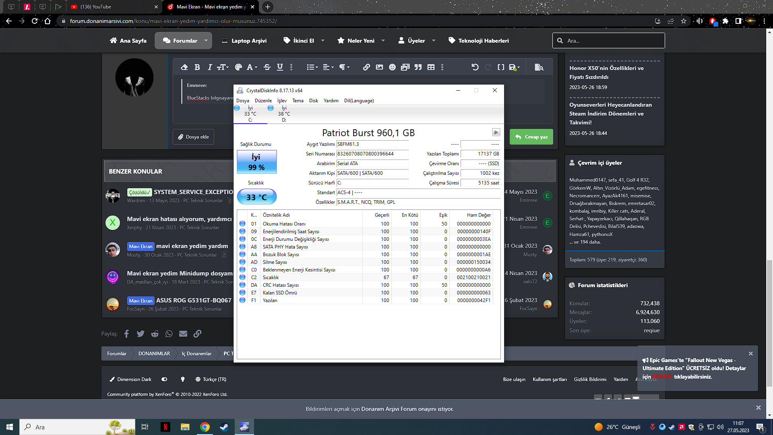Select disk C: tab in CrystalDiskInfo

coord(250,114)
